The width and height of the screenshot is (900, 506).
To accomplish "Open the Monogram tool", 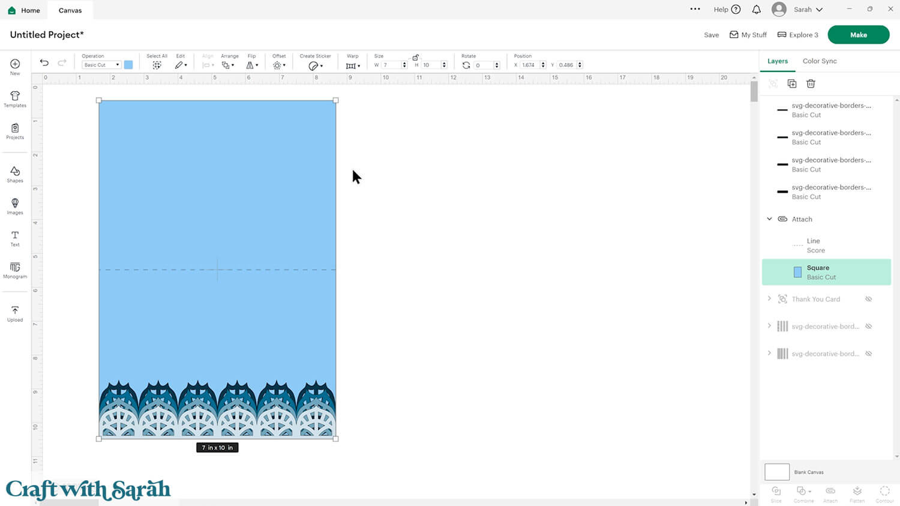I will pos(15,270).
